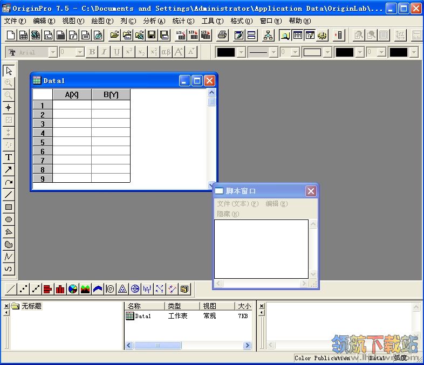Open the 工具(T) menu
The width and height of the screenshot is (424, 365).
coord(213,21)
